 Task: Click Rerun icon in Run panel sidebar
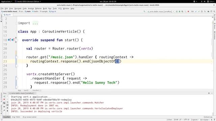coord(4,96)
